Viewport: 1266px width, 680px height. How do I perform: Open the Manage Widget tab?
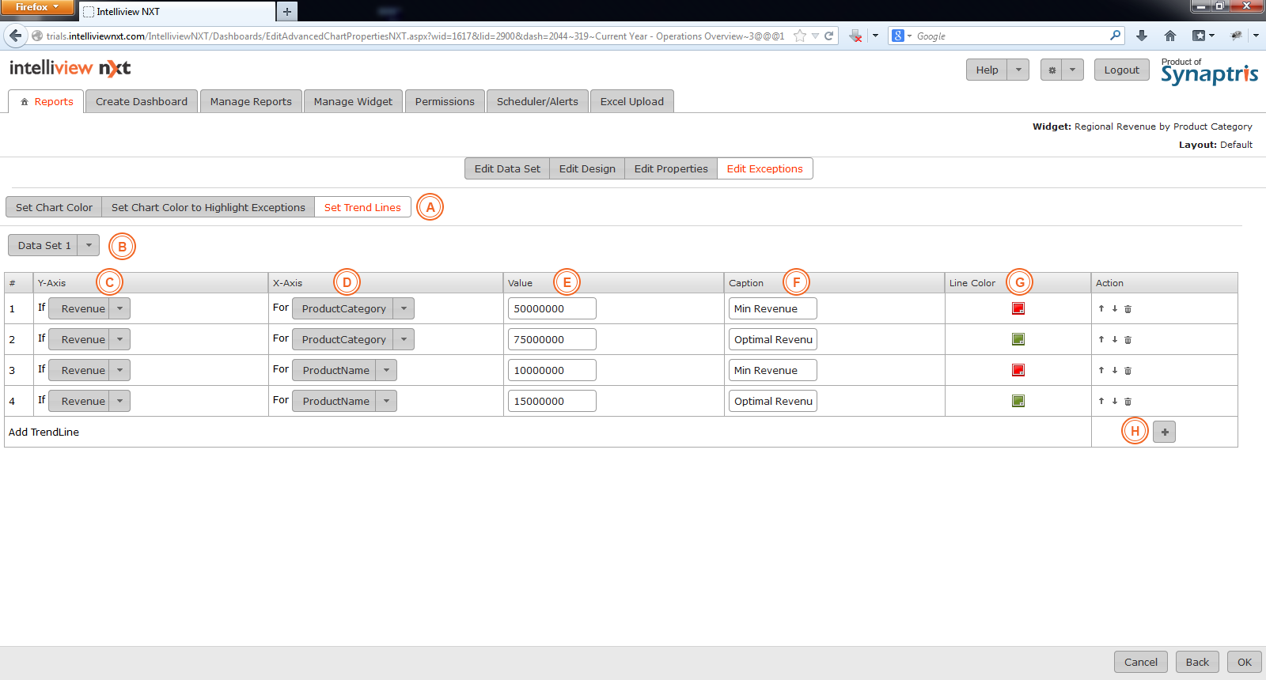point(353,101)
